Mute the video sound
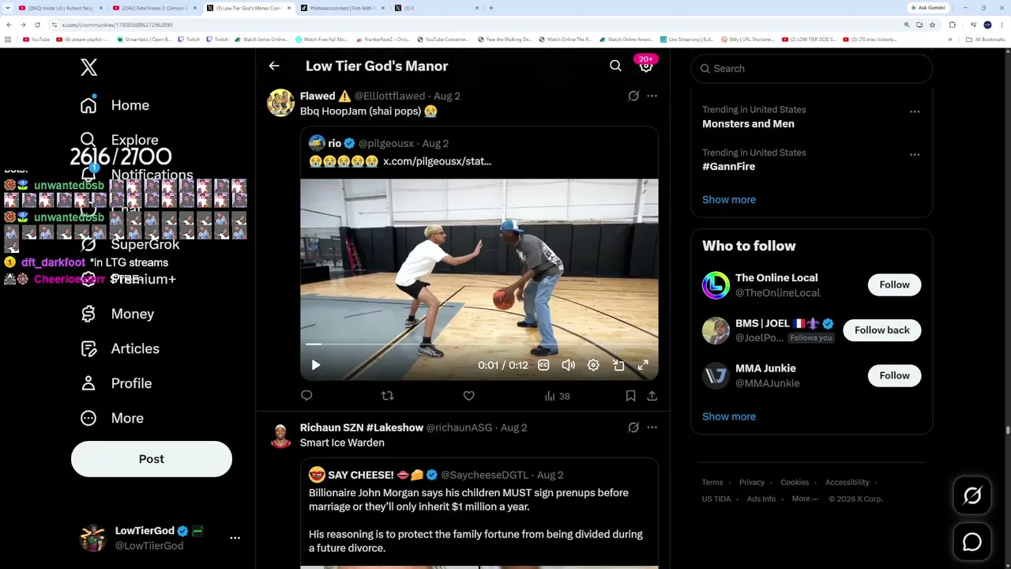This screenshot has height=569, width=1011. [x=568, y=365]
